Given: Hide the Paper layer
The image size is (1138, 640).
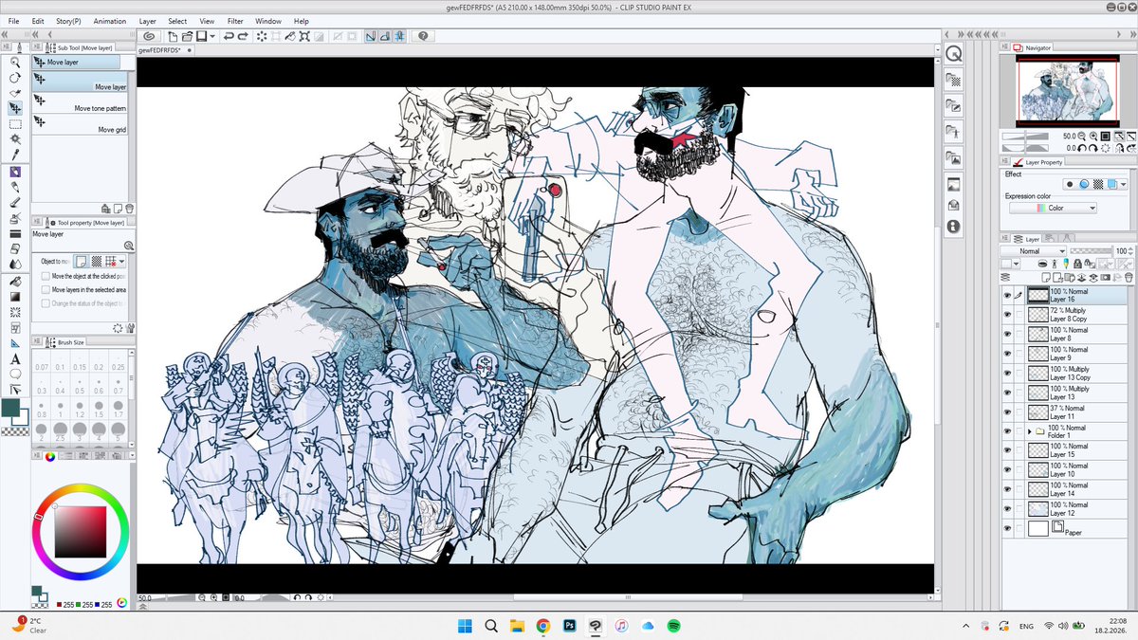Looking at the screenshot, I should click(1007, 529).
